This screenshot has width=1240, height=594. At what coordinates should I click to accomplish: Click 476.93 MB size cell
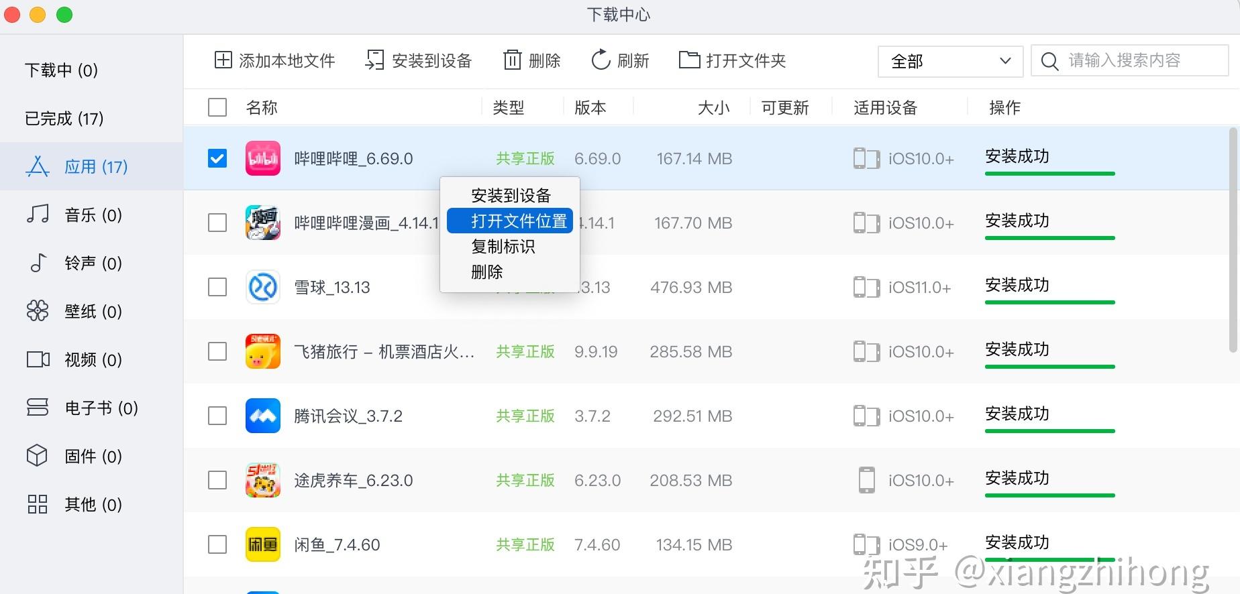tap(691, 288)
